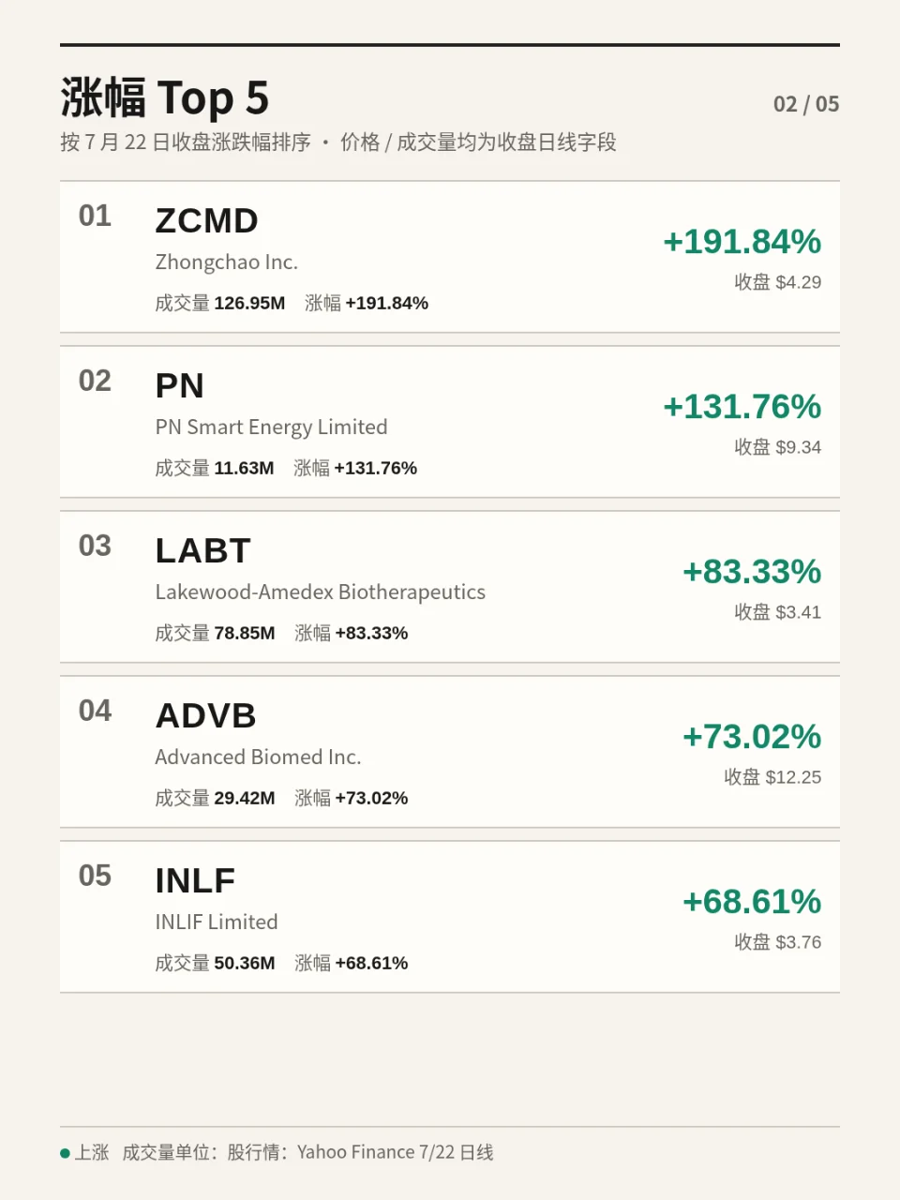Screen dimensions: 900x1200
Task: Select the +83.33% gain figure
Action: click(x=752, y=572)
